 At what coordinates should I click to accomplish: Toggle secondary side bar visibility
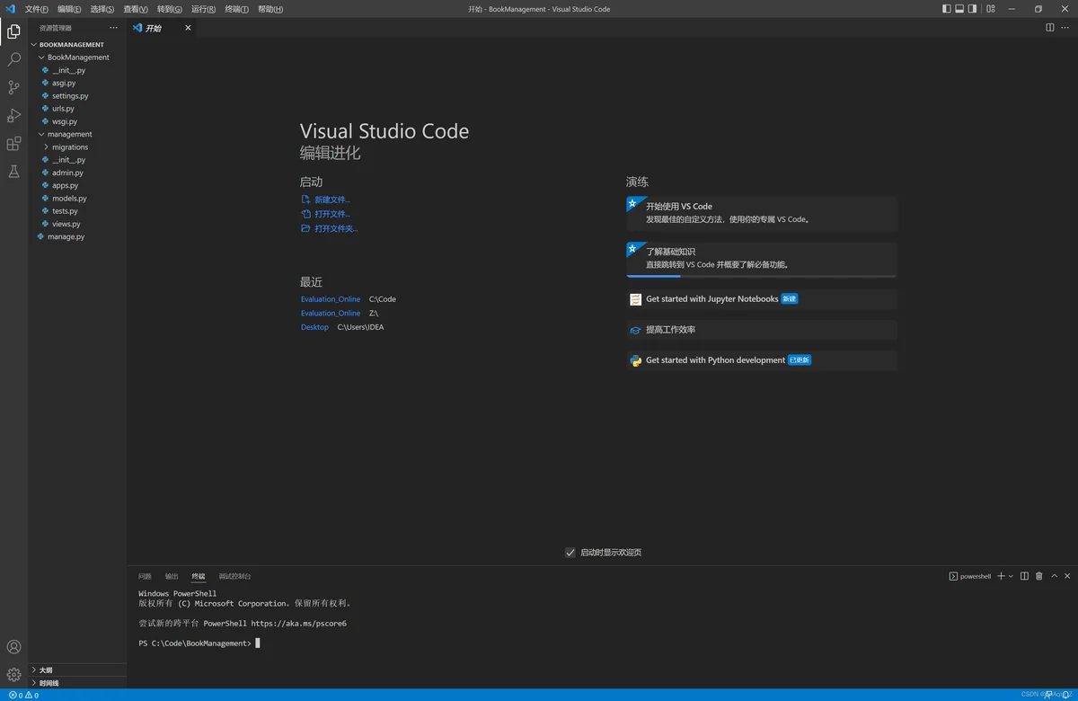(972, 9)
